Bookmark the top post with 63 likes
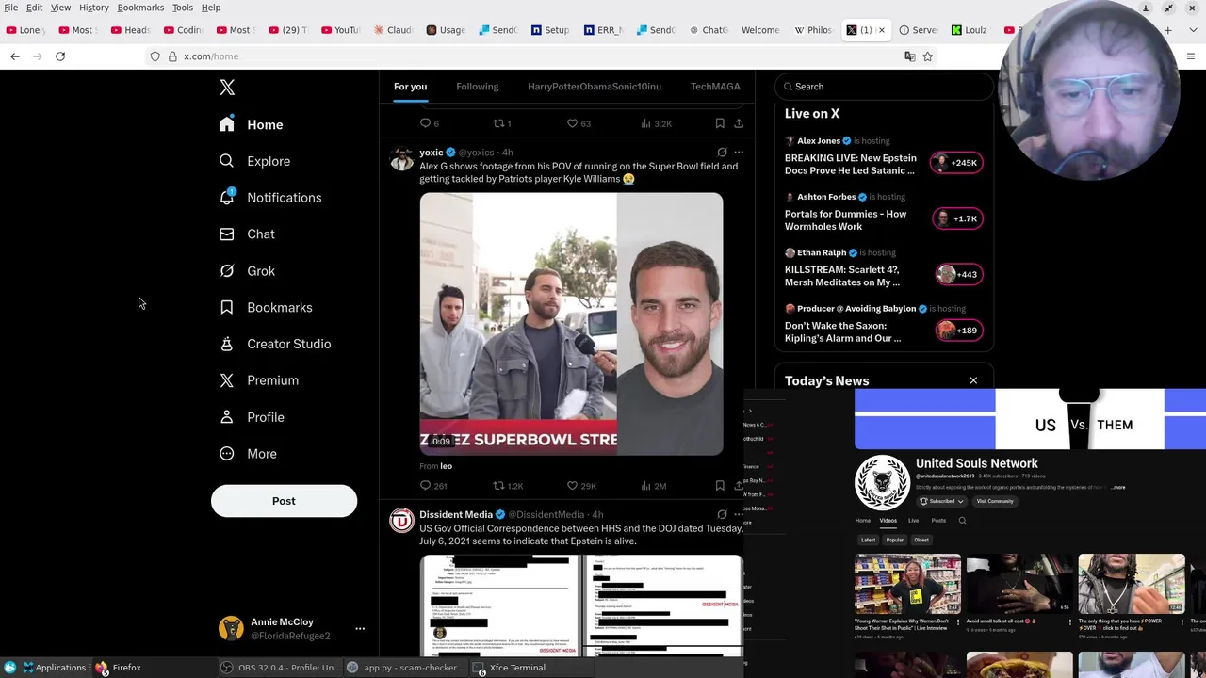Viewport: 1206px width, 678px height. click(x=720, y=123)
